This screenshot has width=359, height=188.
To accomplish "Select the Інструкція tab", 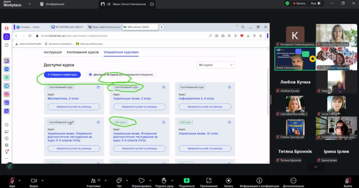I will (53, 52).
